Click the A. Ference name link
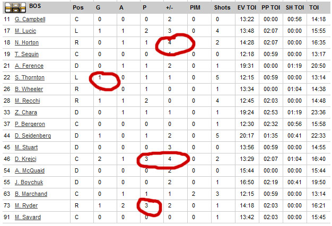 tap(29, 66)
